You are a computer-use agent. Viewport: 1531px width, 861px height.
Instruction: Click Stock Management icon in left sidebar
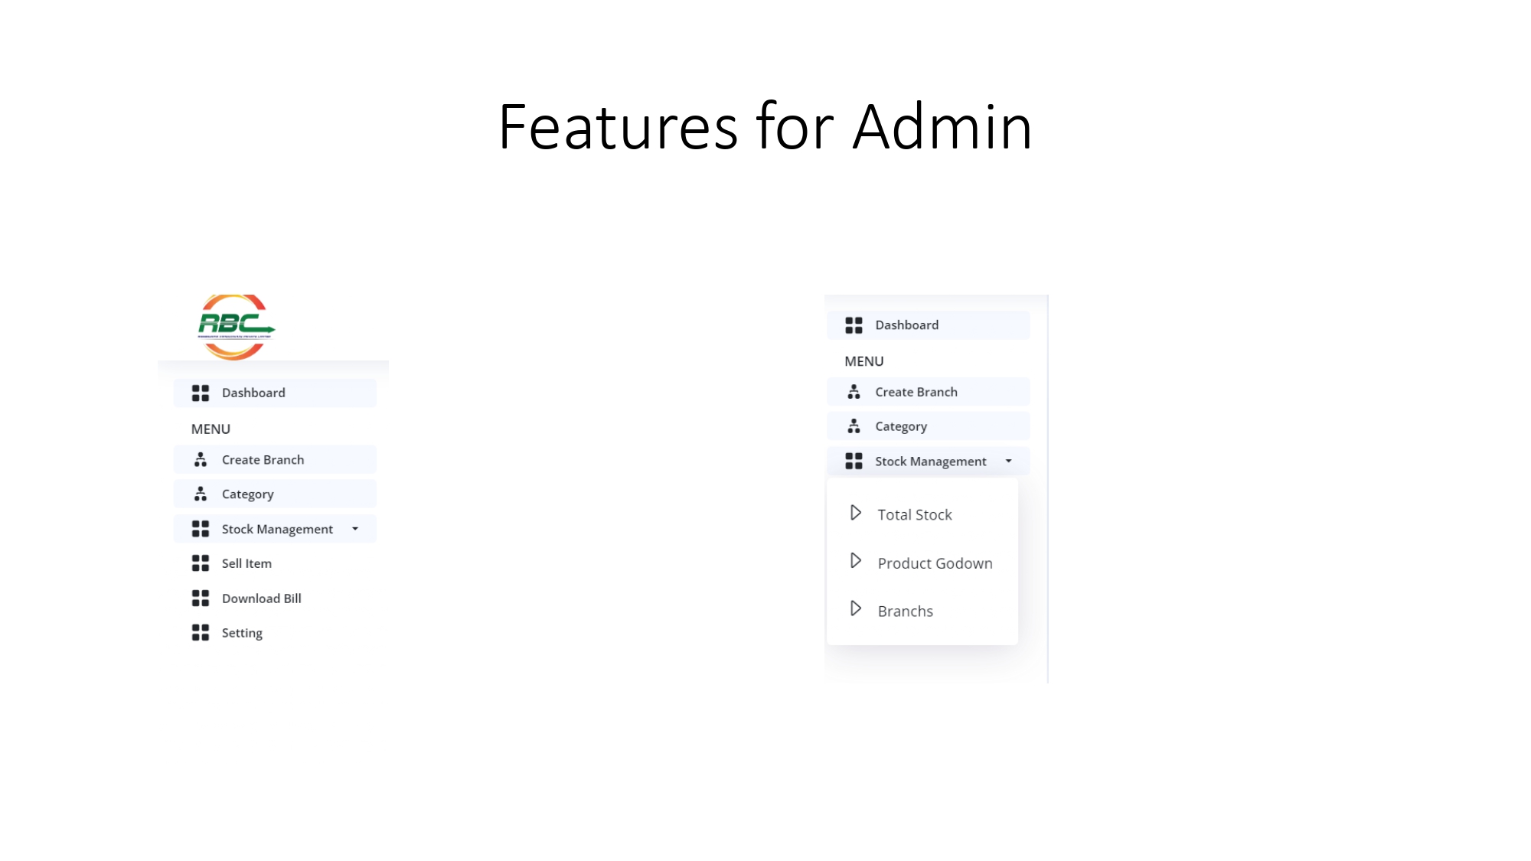click(201, 529)
